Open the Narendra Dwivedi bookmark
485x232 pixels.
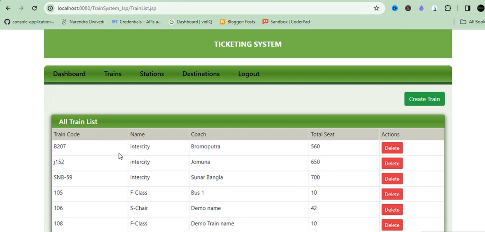83,22
